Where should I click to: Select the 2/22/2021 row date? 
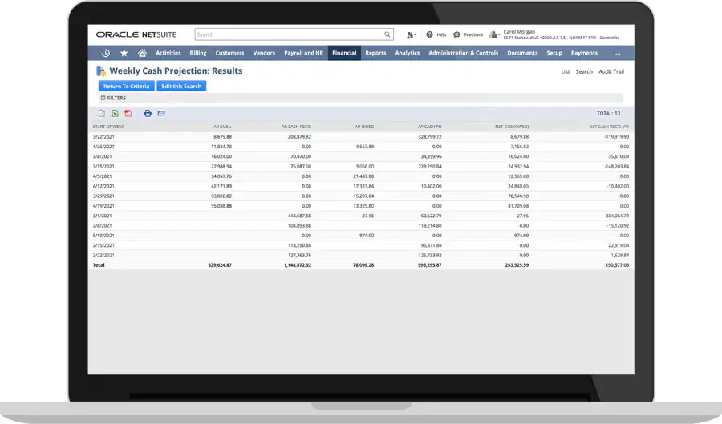[103, 255]
